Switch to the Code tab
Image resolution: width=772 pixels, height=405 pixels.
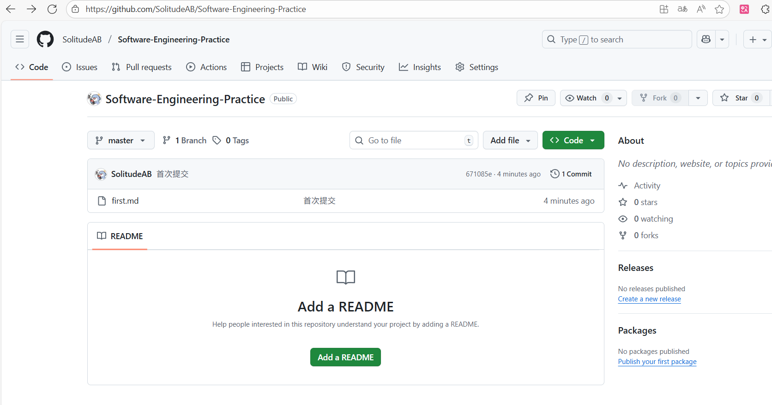click(x=32, y=67)
